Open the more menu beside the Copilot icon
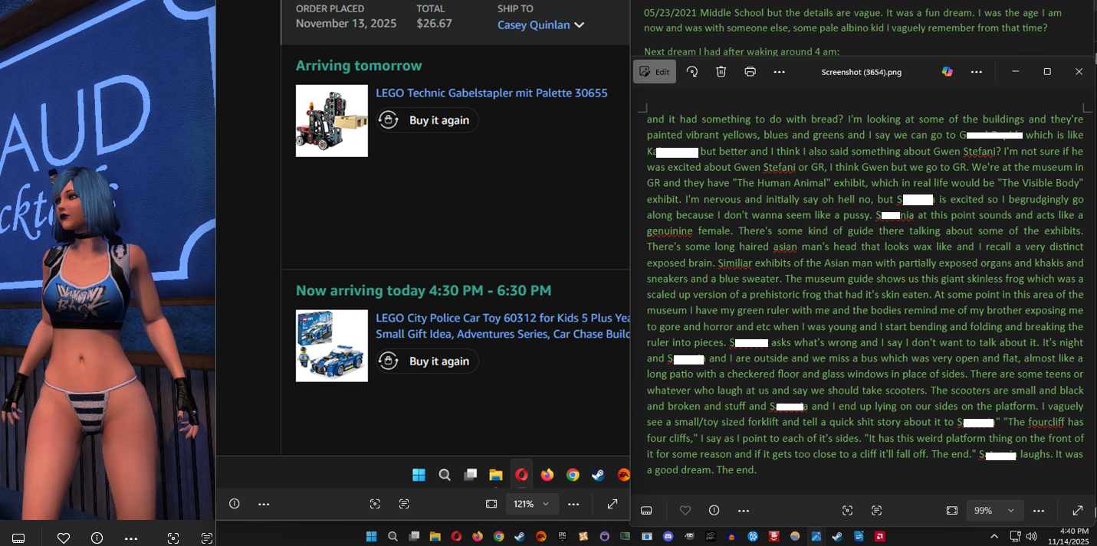The width and height of the screenshot is (1097, 546). (x=977, y=71)
